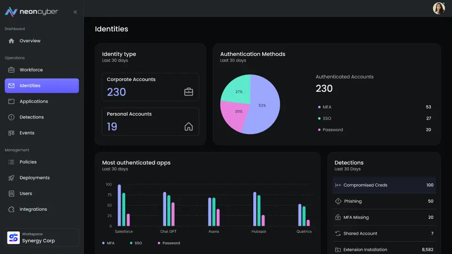Click the Events icon in sidebar
Screen dimensions: 452x254
[x=11, y=133]
